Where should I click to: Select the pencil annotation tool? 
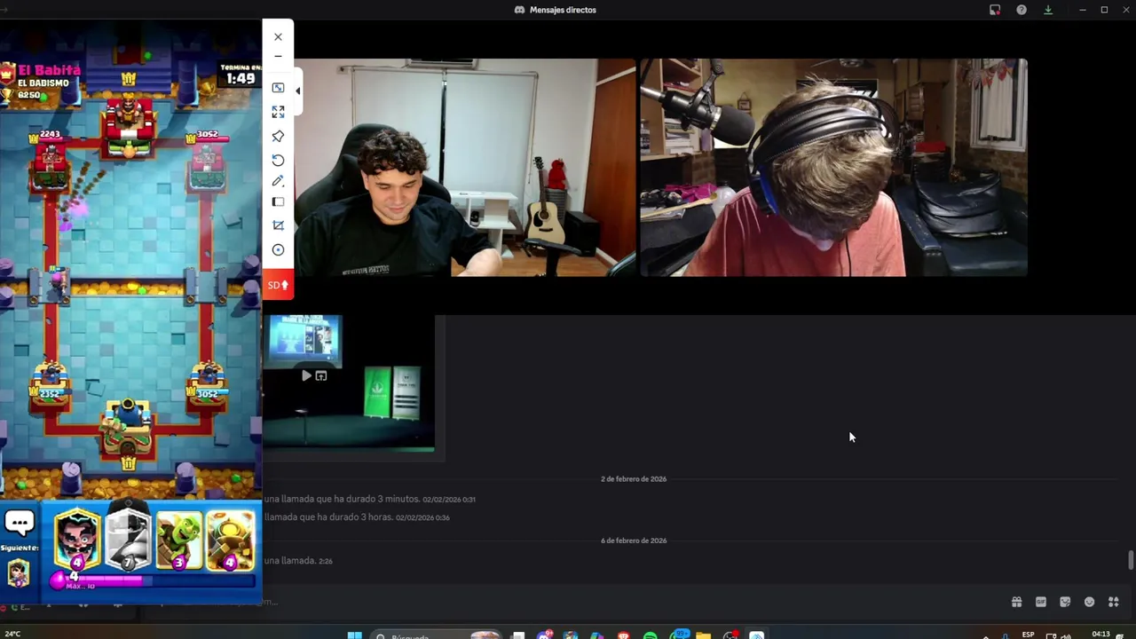pyautogui.click(x=278, y=181)
